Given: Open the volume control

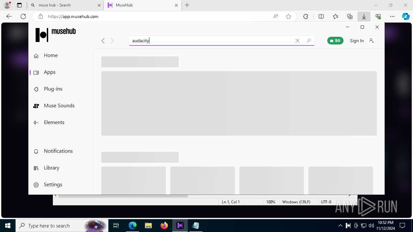Looking at the screenshot, I should (x=371, y=226).
